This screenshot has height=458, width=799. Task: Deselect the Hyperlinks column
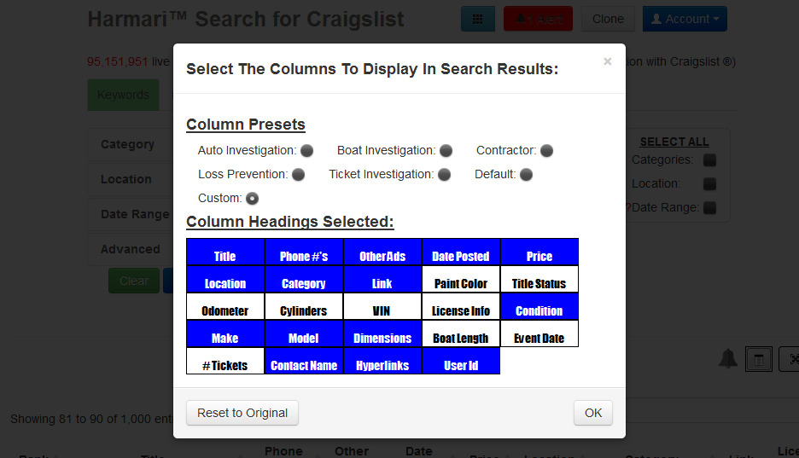tap(382, 362)
